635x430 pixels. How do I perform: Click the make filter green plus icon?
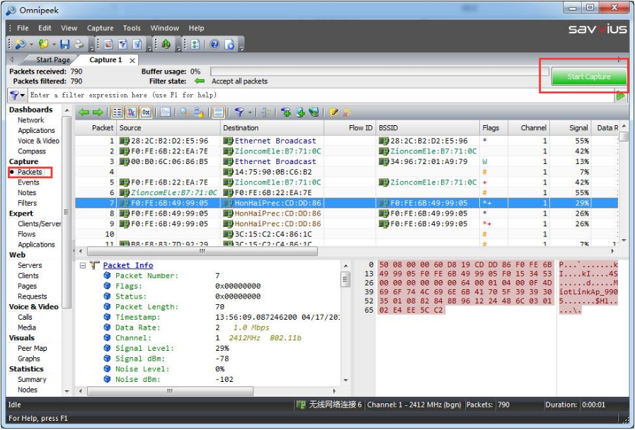(286, 112)
